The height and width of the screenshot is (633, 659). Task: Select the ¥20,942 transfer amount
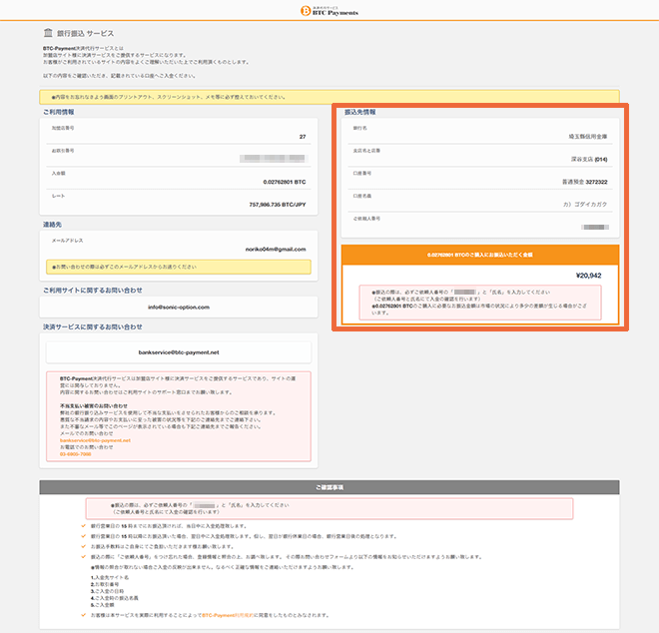coord(588,276)
